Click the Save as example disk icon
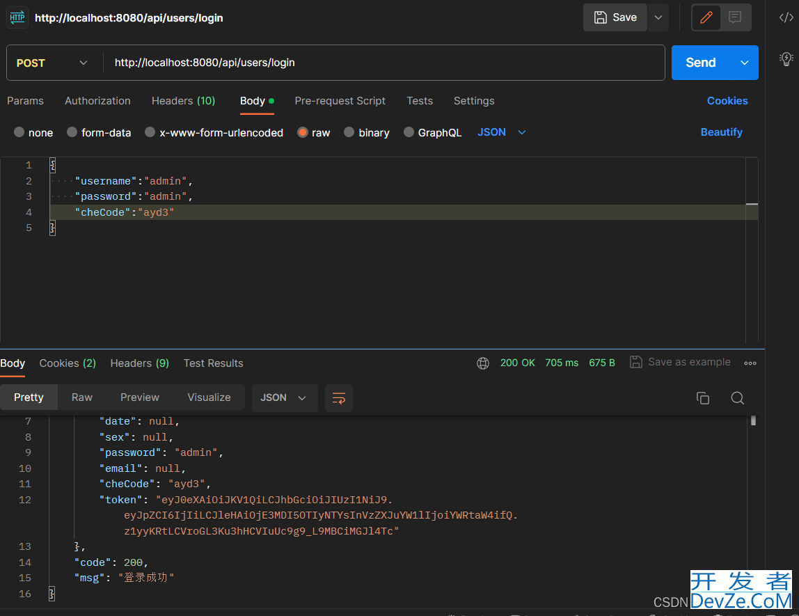Viewport: 799px width, 616px height. tap(635, 362)
